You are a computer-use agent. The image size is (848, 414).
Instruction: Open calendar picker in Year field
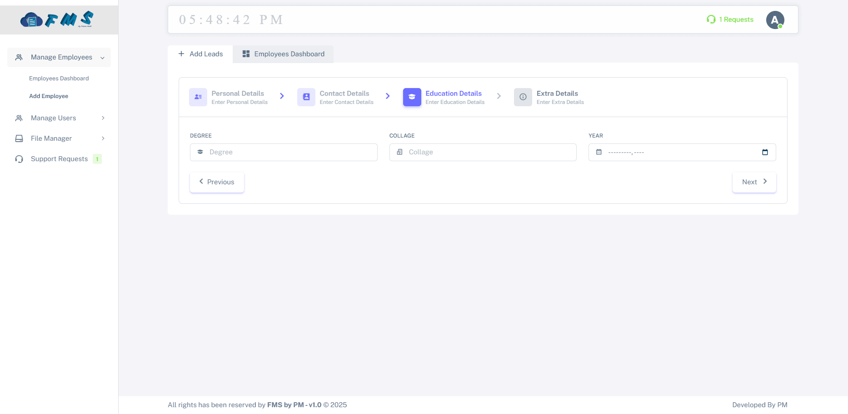[765, 153]
